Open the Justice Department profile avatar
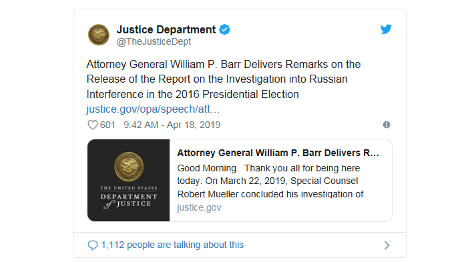454x262 pixels. click(98, 35)
